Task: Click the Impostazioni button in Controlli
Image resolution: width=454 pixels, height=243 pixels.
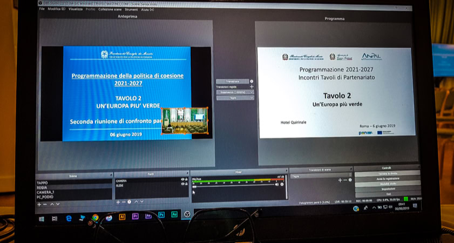Action: pyautogui.click(x=387, y=189)
